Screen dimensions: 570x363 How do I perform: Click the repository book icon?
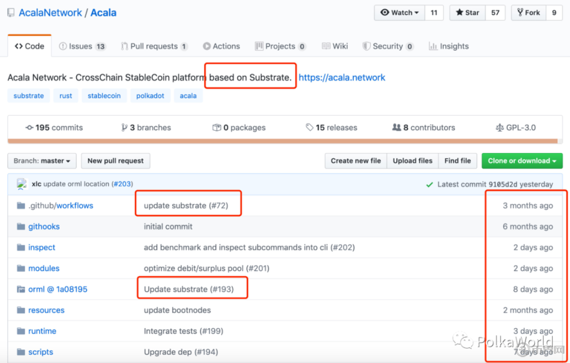pyautogui.click(x=11, y=13)
